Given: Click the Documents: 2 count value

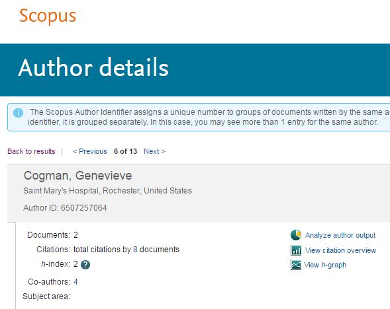Looking at the screenshot, I should click(75, 235).
